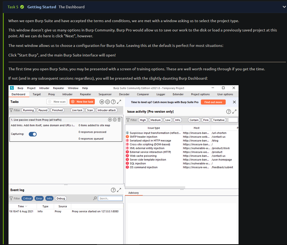The width and height of the screenshot is (287, 245).
Task: Click Find out more button
Action: (x=213, y=102)
